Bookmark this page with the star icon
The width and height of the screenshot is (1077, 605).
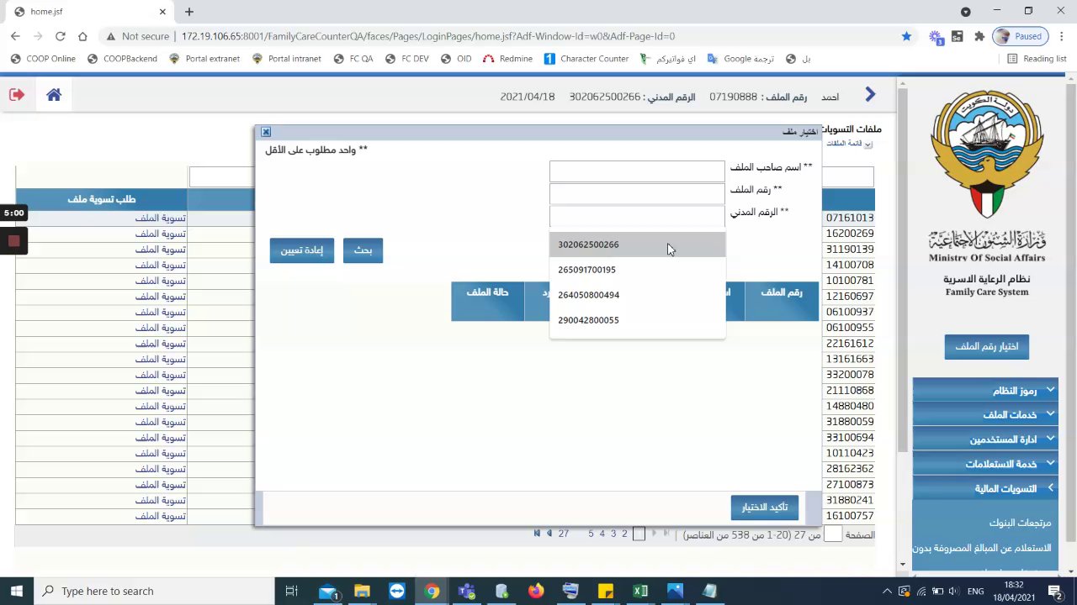click(x=906, y=36)
